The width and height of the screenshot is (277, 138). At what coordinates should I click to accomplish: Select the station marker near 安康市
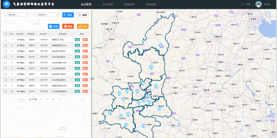(143, 126)
